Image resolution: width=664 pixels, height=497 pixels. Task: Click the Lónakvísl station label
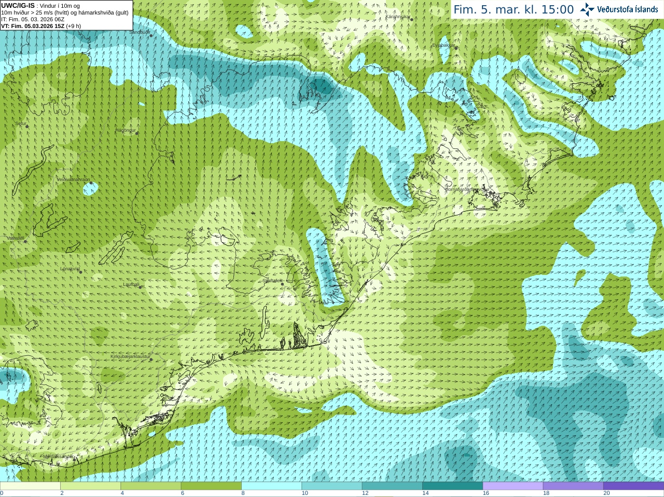click(70, 269)
